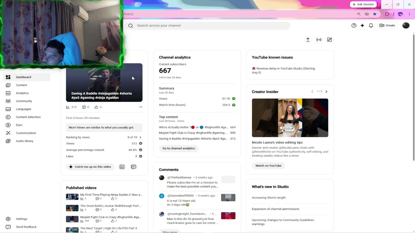Click the @TheRealSamaa commenter avatar

(x=161, y=178)
